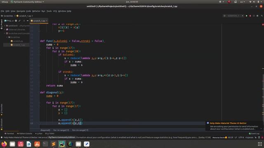Toggle the Favorites tool window side tab

point(2,110)
